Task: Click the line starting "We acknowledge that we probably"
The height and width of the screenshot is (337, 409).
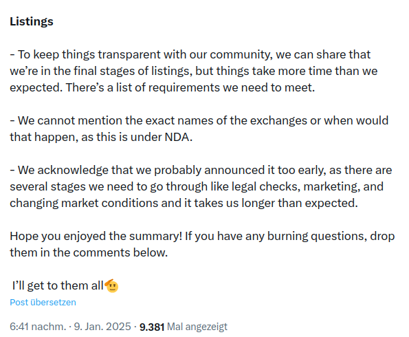Action: coord(201,170)
